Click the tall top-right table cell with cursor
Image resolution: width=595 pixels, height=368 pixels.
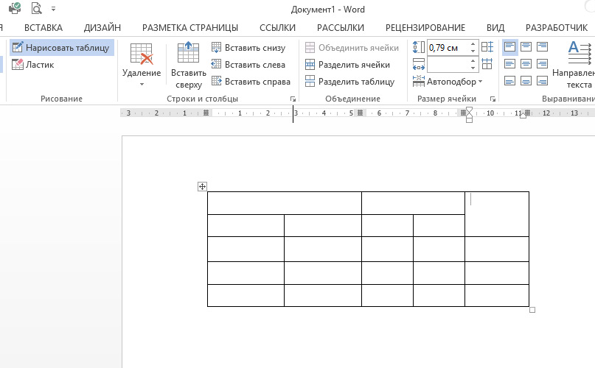[497, 214]
